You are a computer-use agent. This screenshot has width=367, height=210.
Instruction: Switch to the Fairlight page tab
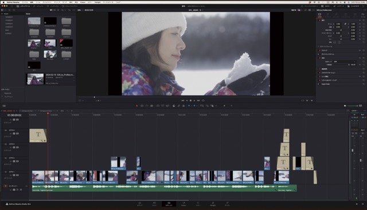pos(213,204)
